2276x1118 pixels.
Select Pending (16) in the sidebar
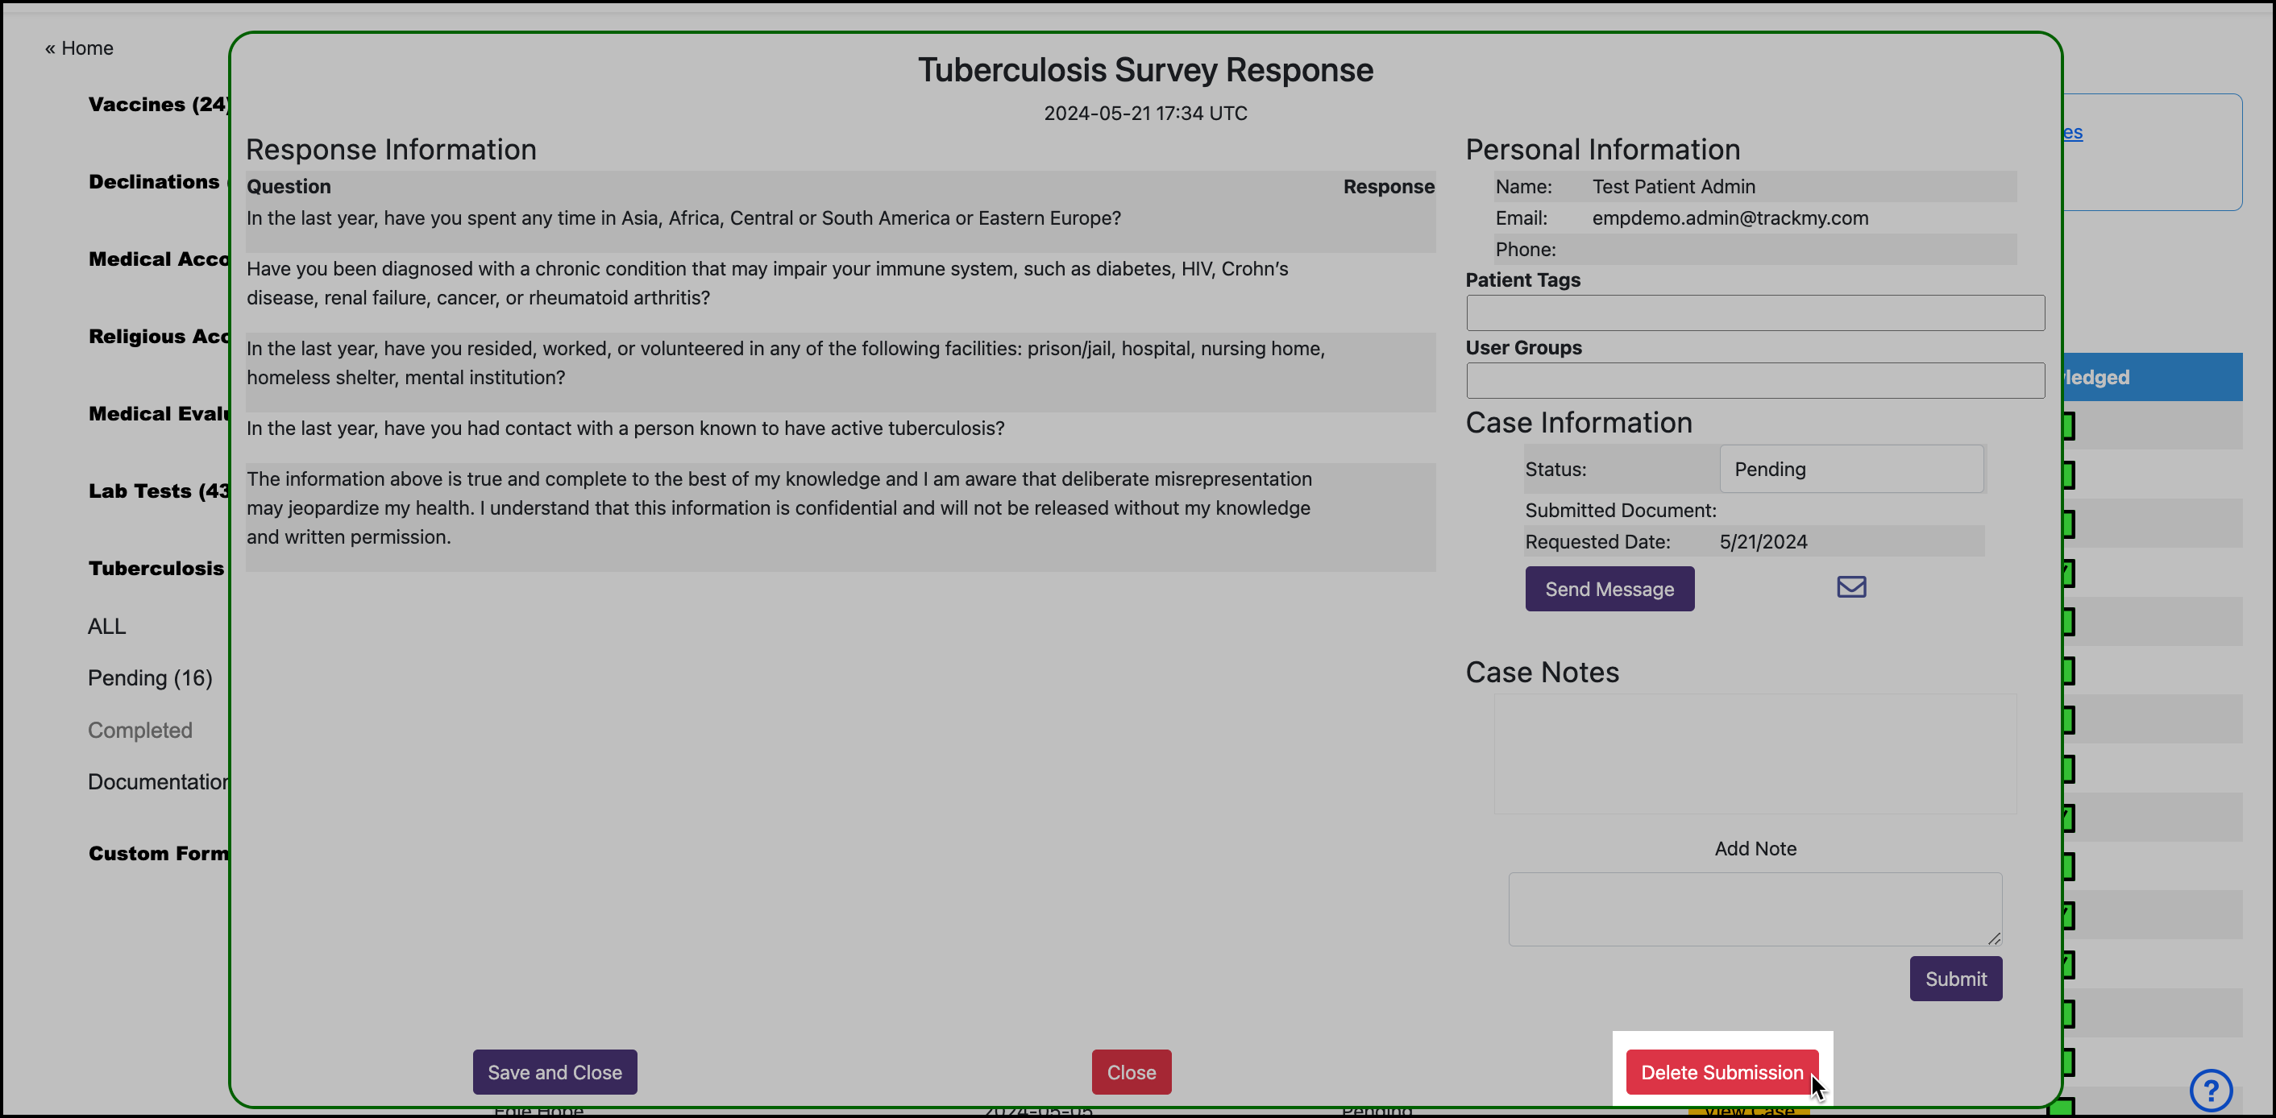150,677
